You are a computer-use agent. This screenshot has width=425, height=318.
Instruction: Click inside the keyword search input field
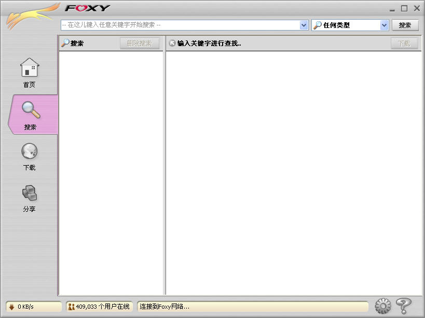pyautogui.click(x=179, y=25)
